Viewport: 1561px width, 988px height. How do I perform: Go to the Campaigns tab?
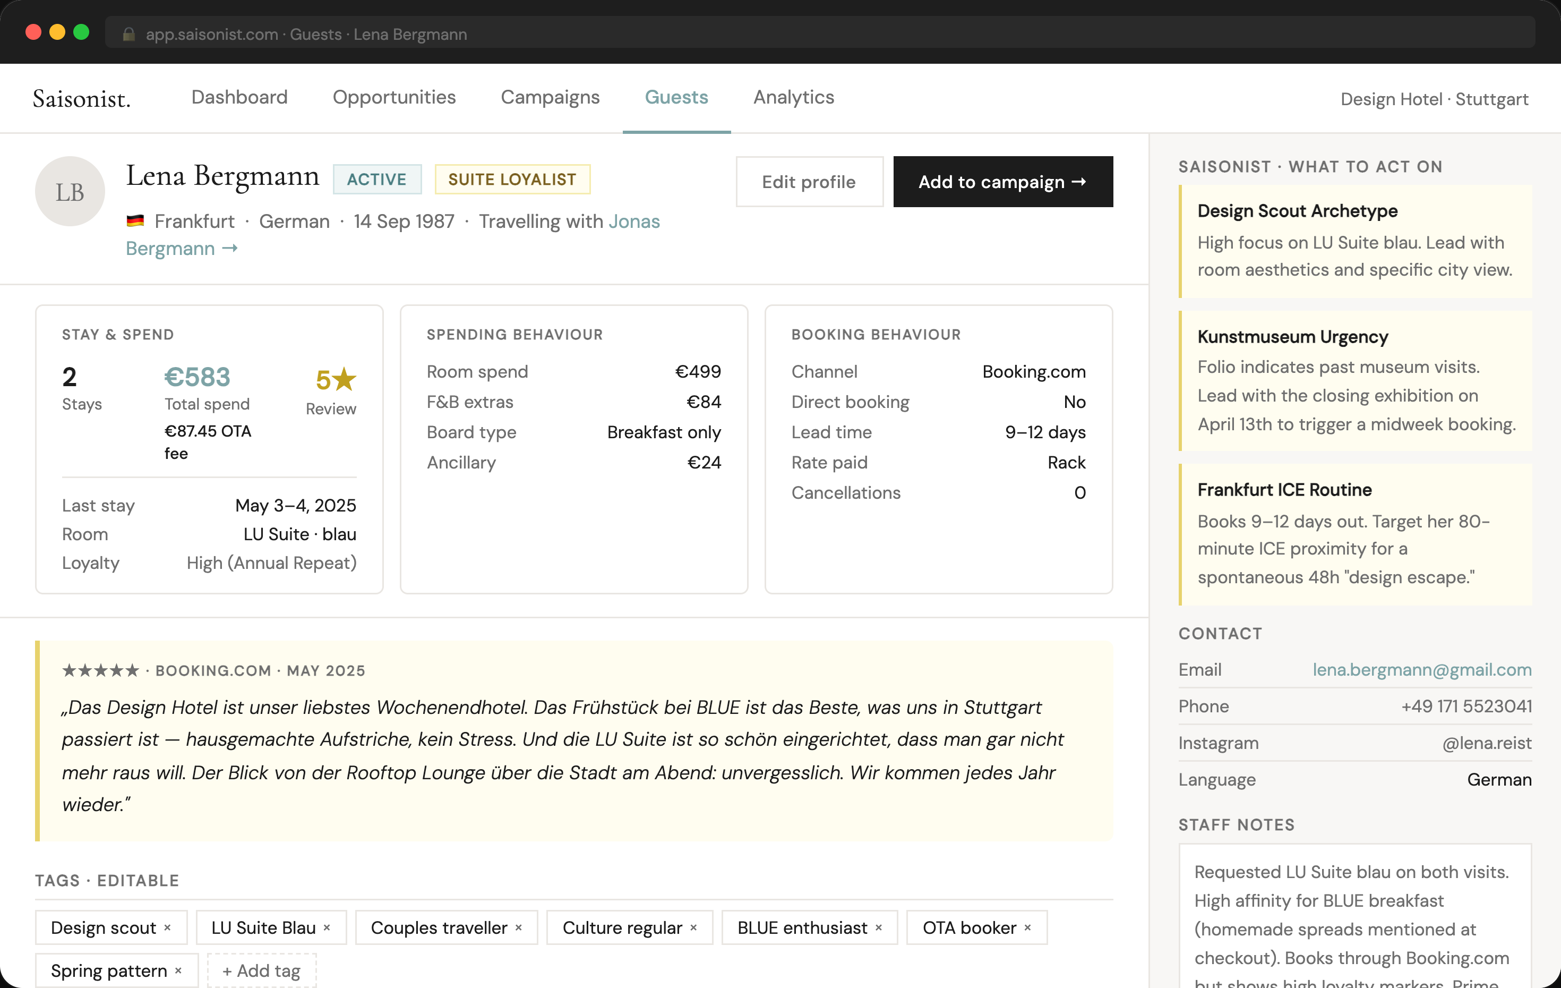[x=550, y=97]
